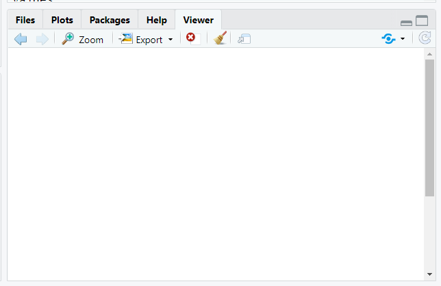The image size is (441, 286).
Task: Open the Export menu
Action: coord(146,39)
